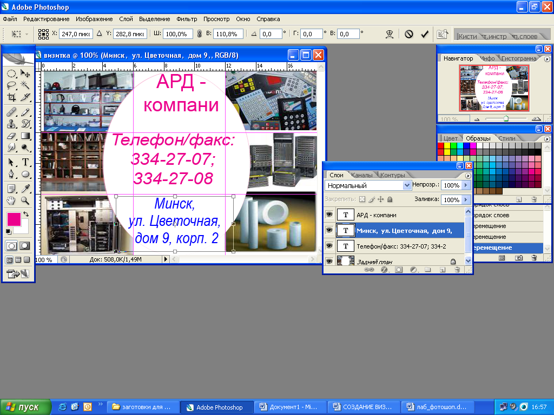Select the History Brush tool
Screen dimensions: 554x415
point(25,124)
